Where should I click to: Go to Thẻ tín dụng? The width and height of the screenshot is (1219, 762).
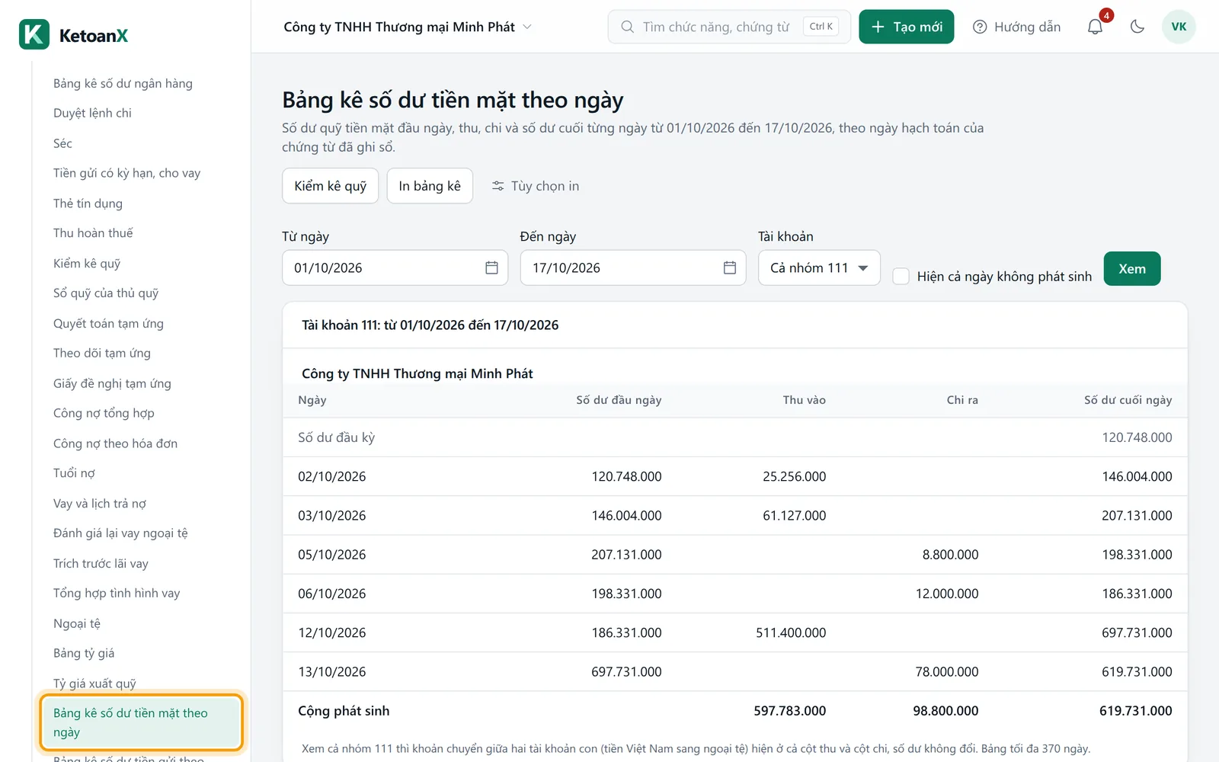(88, 203)
